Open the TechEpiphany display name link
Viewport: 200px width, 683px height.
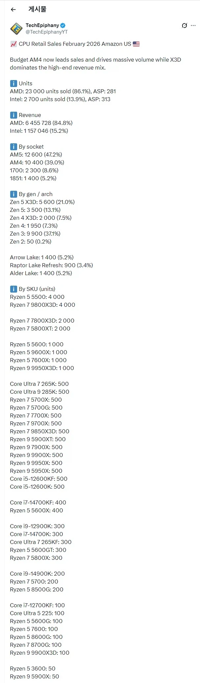coord(42,25)
